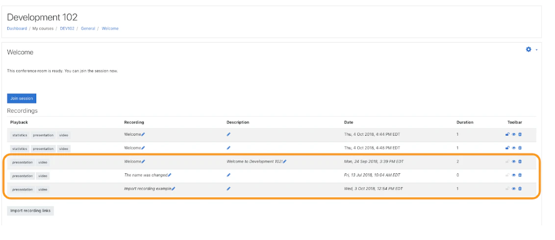This screenshot has height=240, width=555.
Task: Toggle eye visibility of 'The name was changed' recording
Action: [x=514, y=175]
